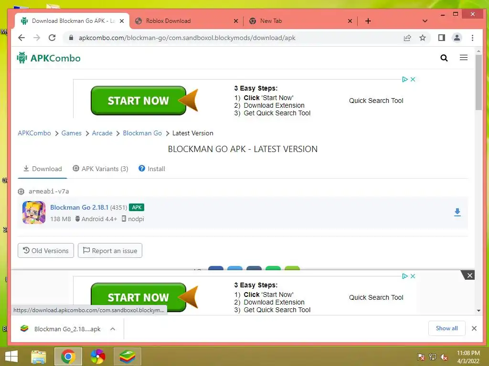Click the address bar URL

[x=187, y=38]
